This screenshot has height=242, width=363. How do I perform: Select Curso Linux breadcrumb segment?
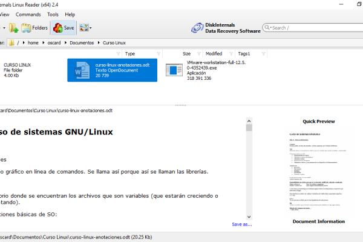[114, 43]
